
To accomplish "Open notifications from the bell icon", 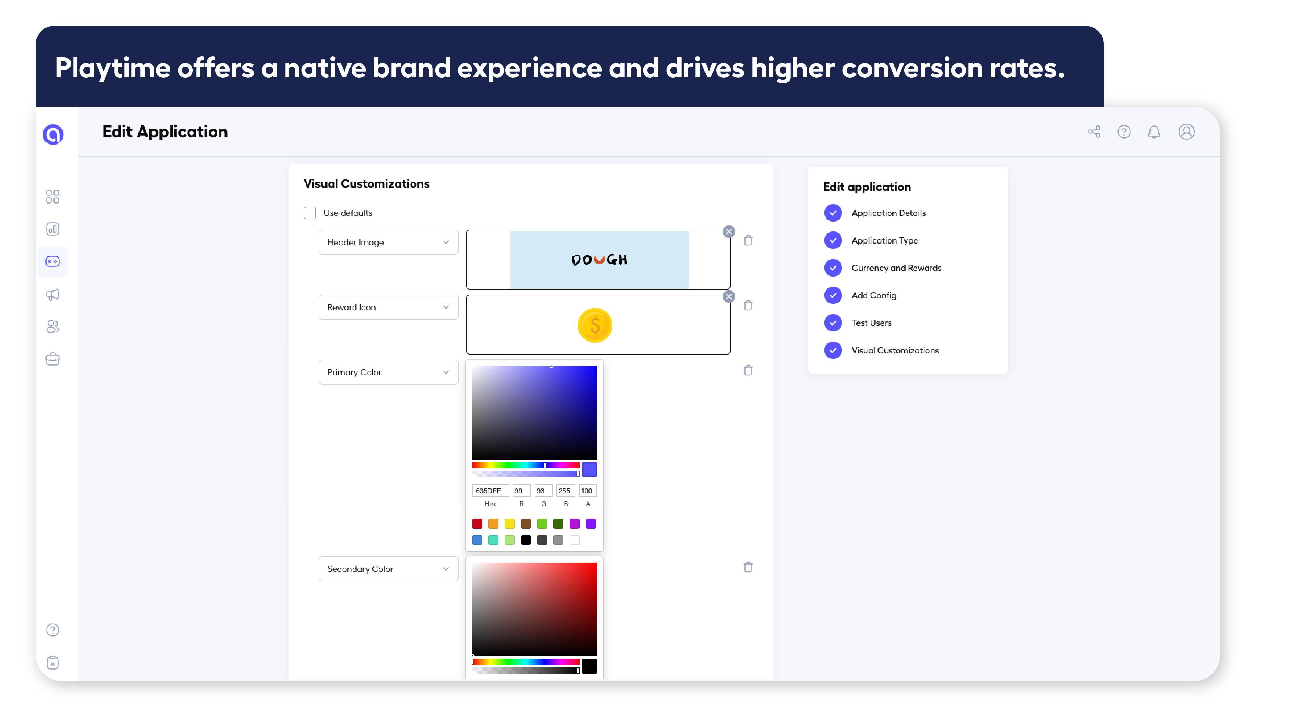I will click(1155, 132).
